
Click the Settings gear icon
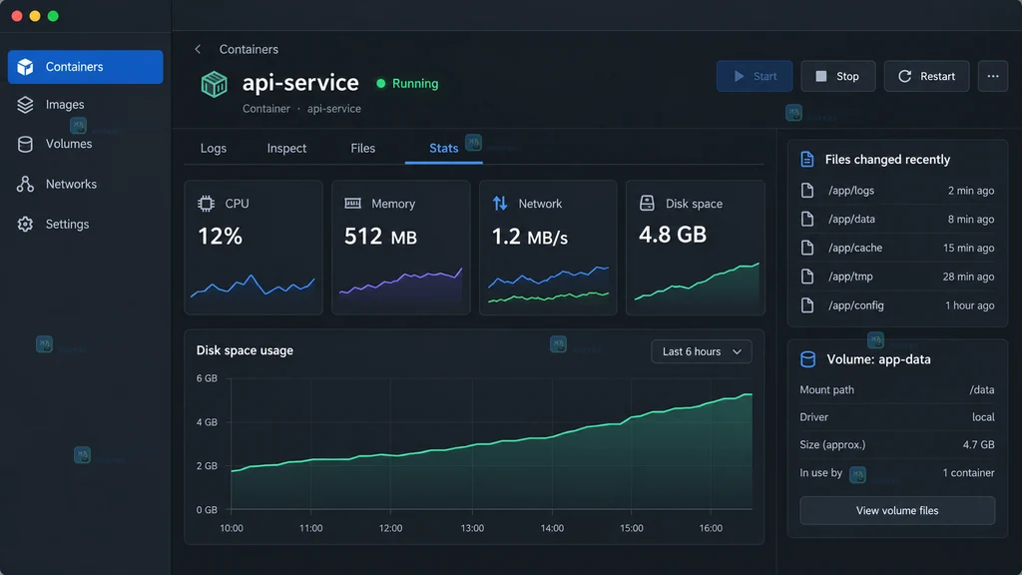click(x=25, y=224)
